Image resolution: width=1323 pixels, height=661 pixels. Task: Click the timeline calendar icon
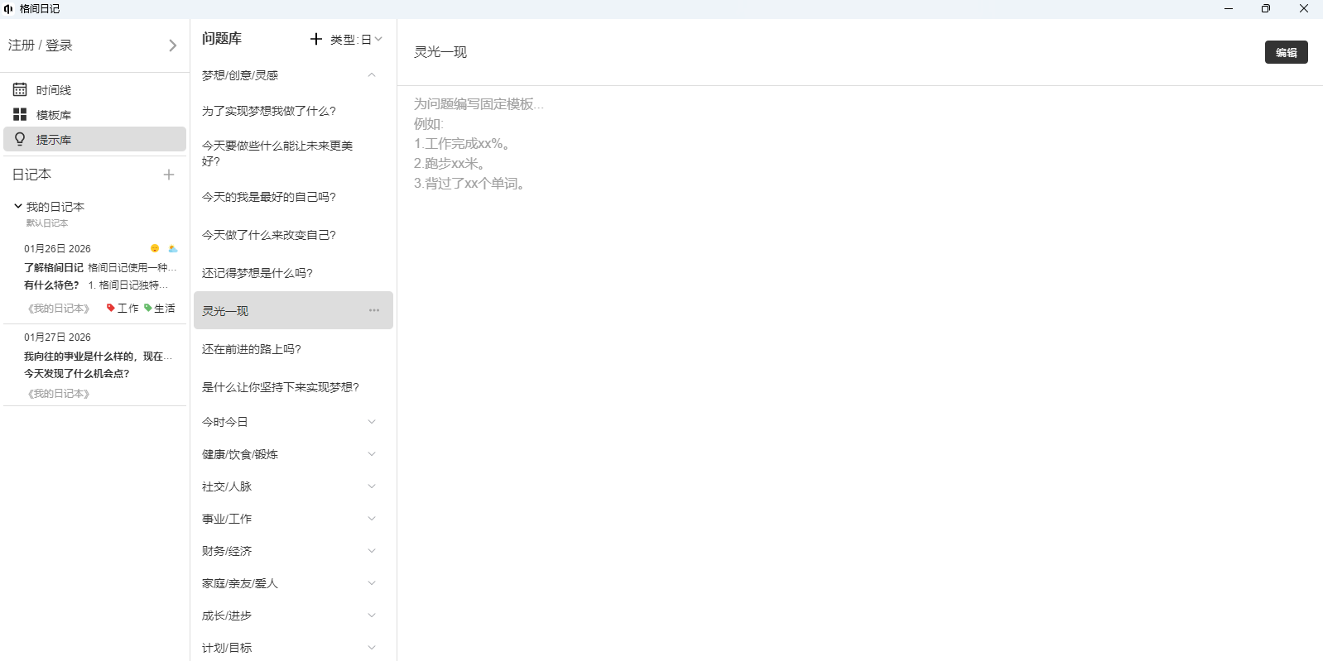[20, 89]
